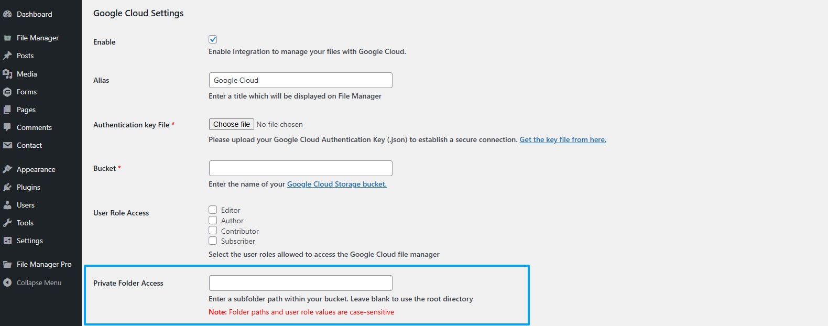828x326 pixels.
Task: Go to Pages menu item
Action: pyautogui.click(x=26, y=110)
